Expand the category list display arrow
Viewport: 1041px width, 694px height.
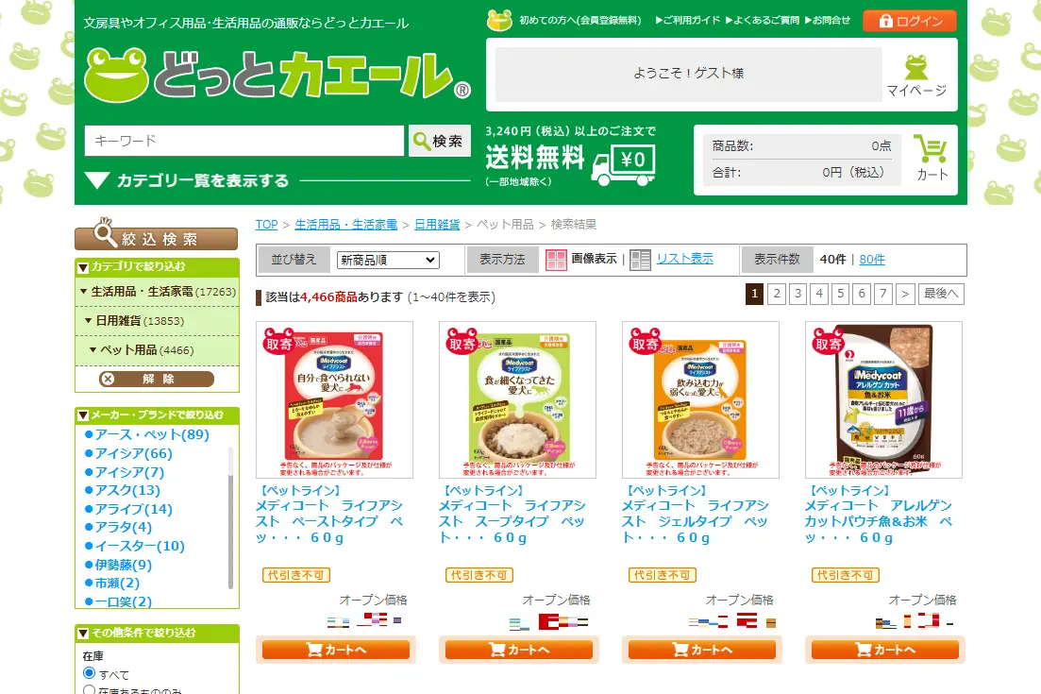97,180
